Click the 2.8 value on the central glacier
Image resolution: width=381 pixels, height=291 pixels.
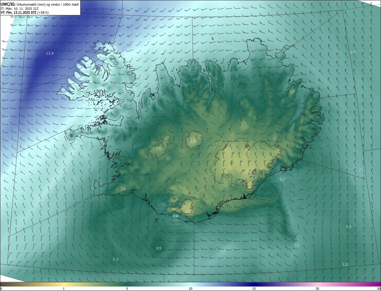tap(193, 141)
